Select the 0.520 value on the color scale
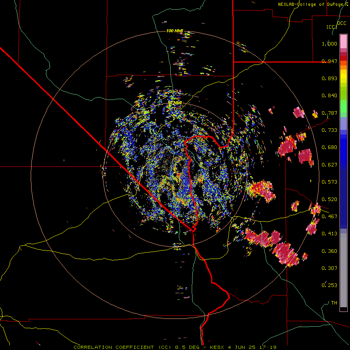The height and width of the screenshot is (350, 350). point(329,199)
